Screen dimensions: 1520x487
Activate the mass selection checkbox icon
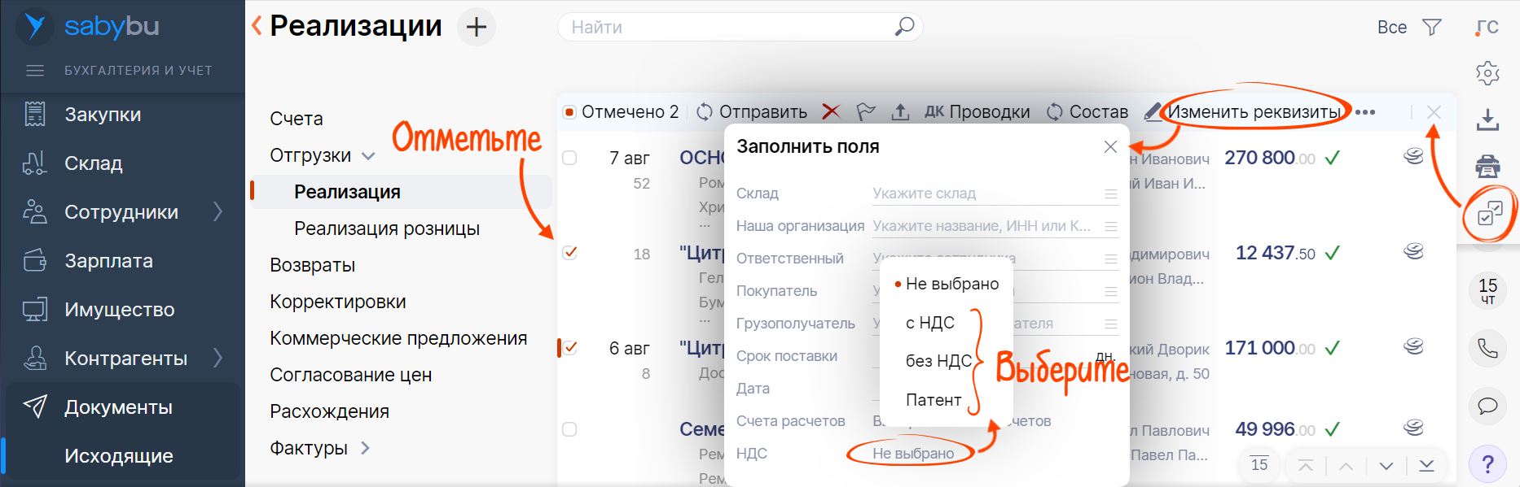(x=1489, y=214)
